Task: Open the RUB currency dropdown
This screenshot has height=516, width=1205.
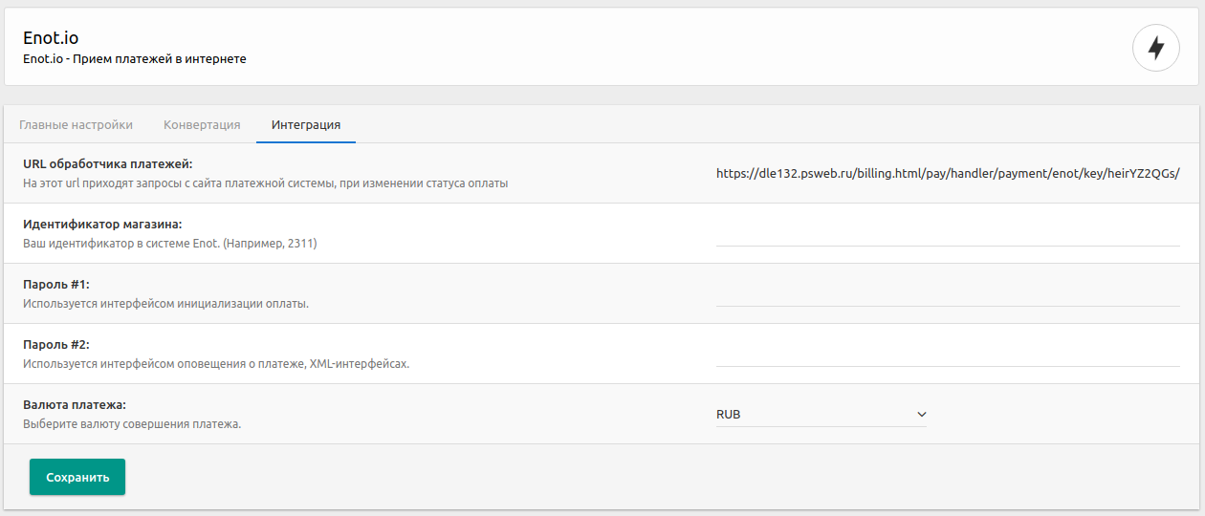Action: point(822,414)
